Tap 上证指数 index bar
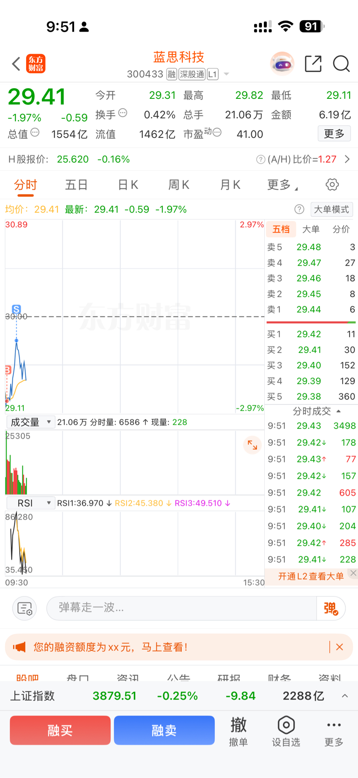Image resolution: width=358 pixels, height=778 pixels. (x=179, y=696)
